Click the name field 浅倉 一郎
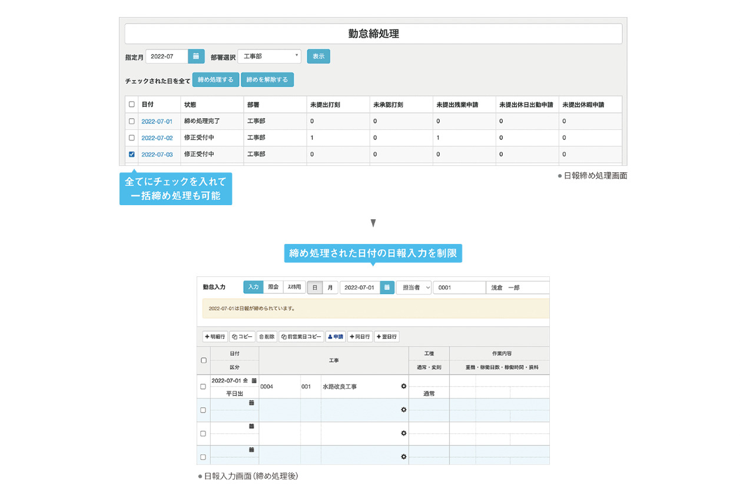Viewport: 740px width, 502px height. coord(517,287)
